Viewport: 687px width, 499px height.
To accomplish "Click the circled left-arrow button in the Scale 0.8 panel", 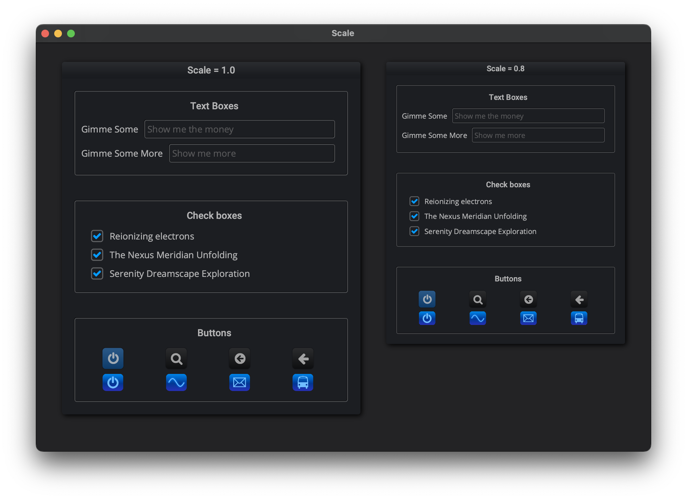I will [528, 299].
